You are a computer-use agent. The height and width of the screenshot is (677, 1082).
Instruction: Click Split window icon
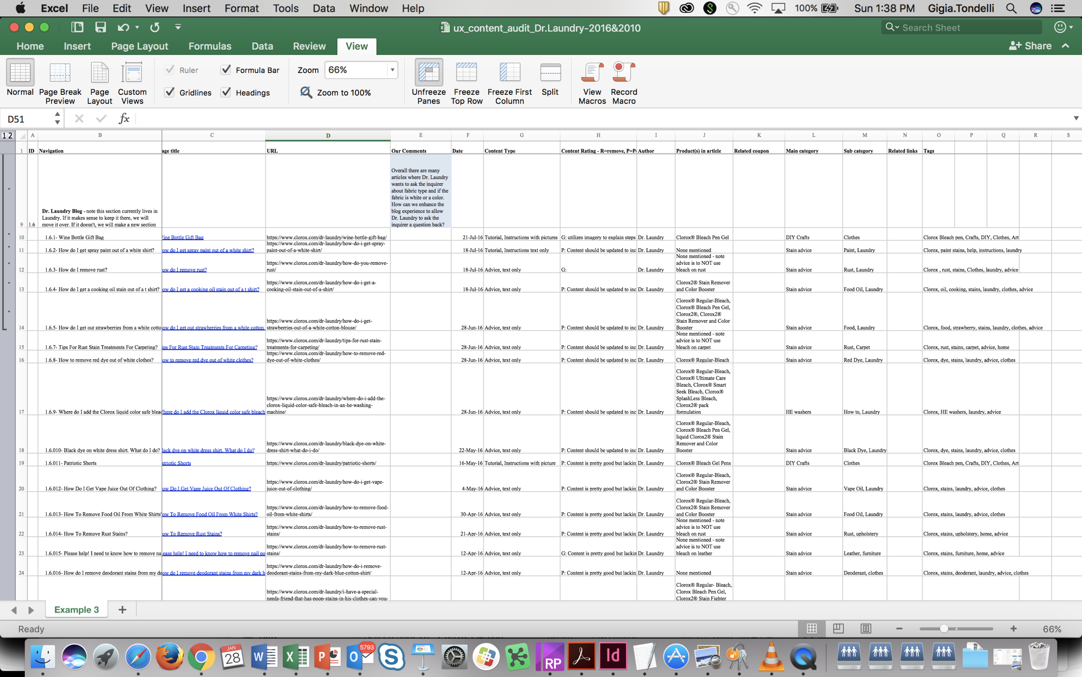coord(550,72)
